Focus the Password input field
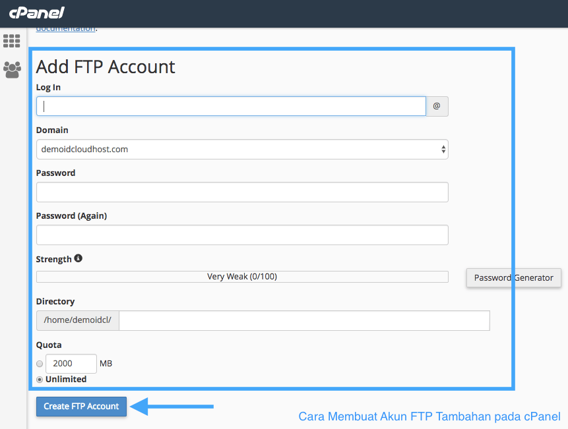Image resolution: width=568 pixels, height=429 pixels. click(x=241, y=192)
